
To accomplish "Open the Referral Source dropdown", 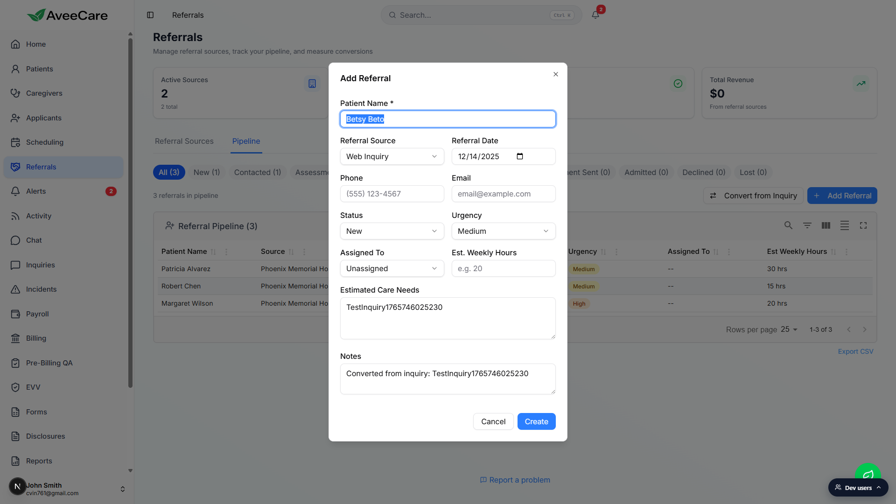I will 392,156.
